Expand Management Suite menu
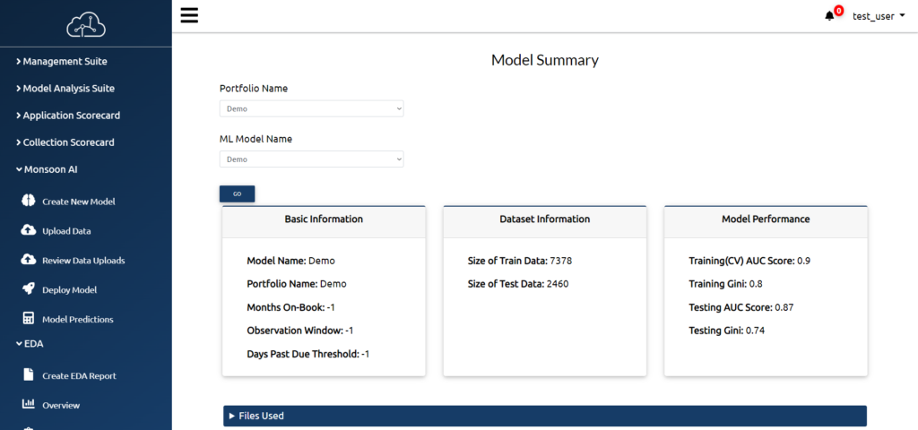Screen dimensions: 918x430 pyautogui.click(x=62, y=61)
